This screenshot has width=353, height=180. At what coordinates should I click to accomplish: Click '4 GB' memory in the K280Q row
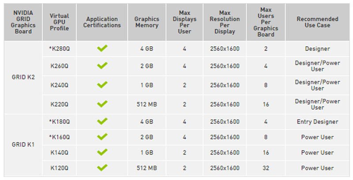coord(147,49)
